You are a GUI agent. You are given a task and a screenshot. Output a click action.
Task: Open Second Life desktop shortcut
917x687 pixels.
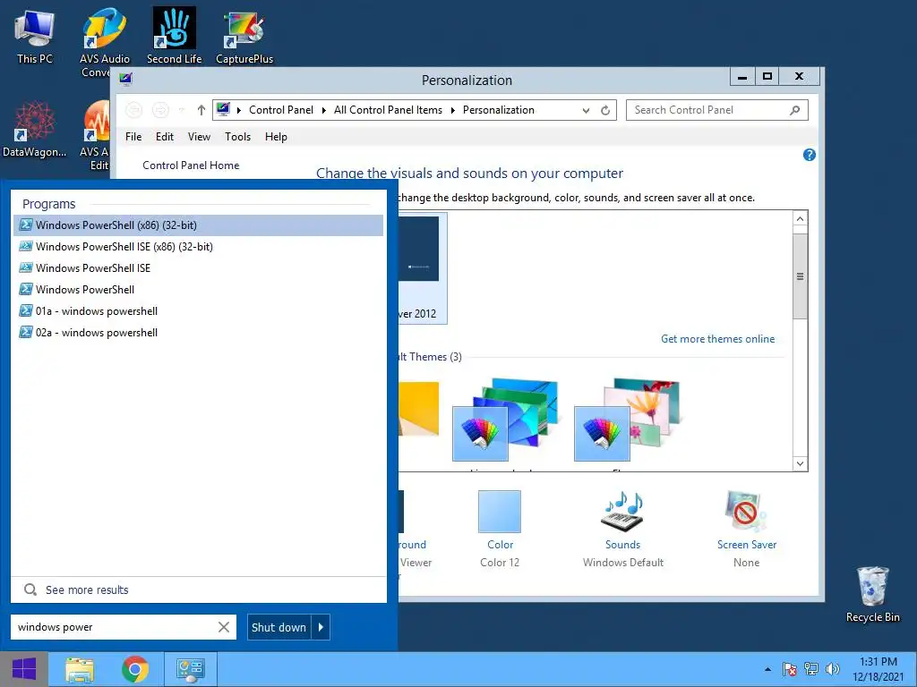pos(175,36)
